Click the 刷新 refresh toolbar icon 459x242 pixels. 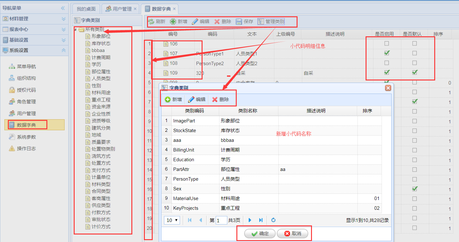point(151,22)
